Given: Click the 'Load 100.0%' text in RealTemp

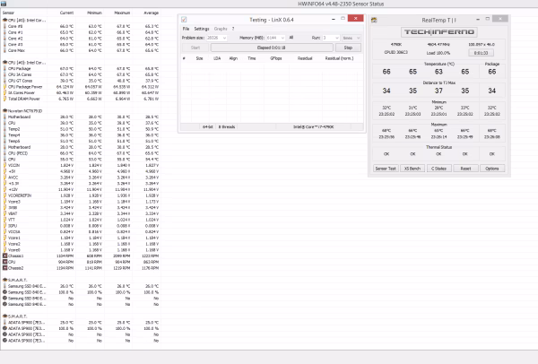Looking at the screenshot, I should 438,53.
